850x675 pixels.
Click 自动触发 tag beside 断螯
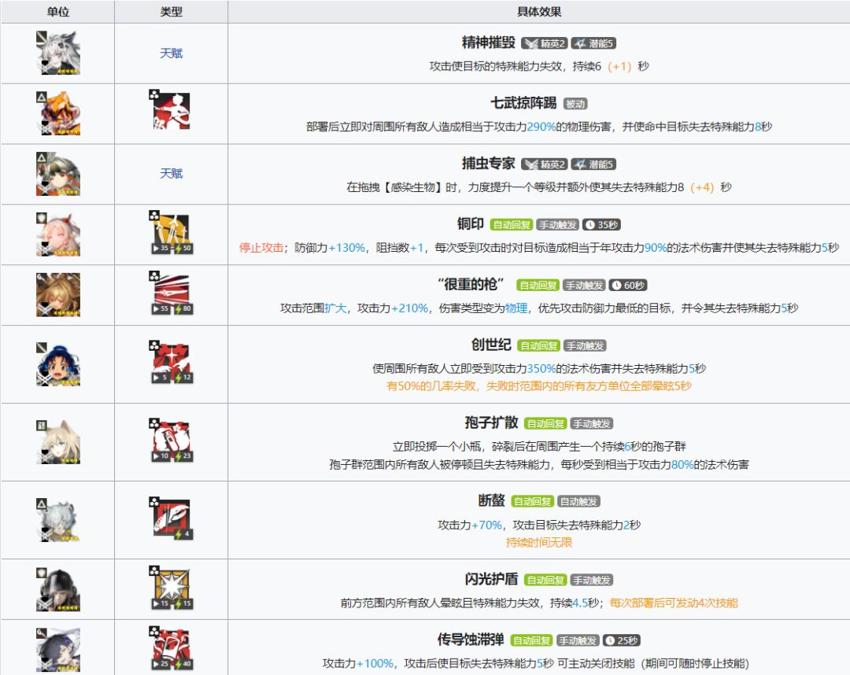[578, 502]
